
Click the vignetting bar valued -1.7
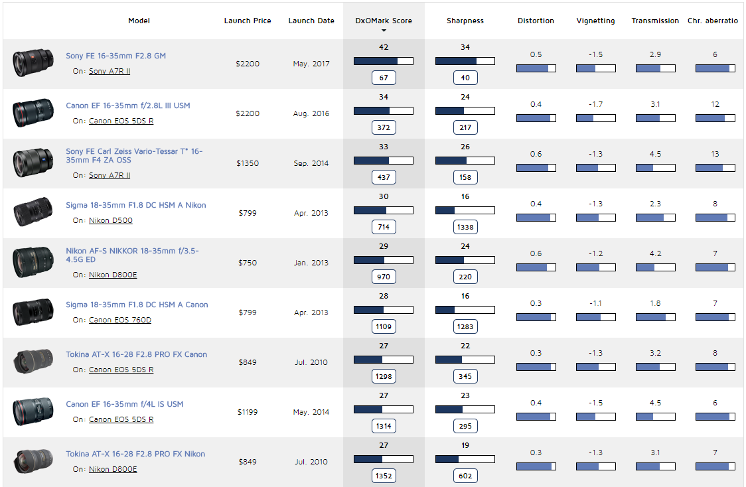[595, 118]
